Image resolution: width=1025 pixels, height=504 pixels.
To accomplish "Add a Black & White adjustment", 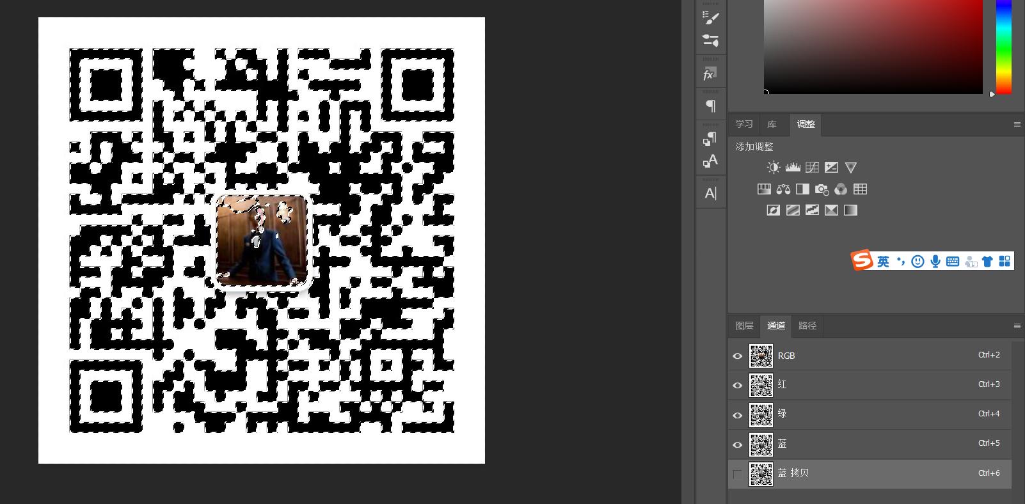I will [802, 189].
